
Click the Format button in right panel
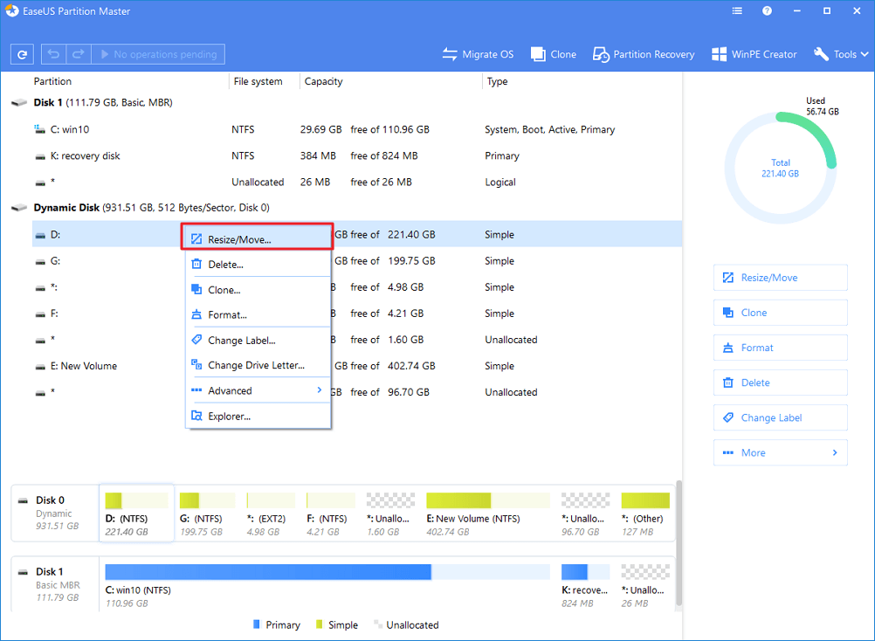(780, 348)
